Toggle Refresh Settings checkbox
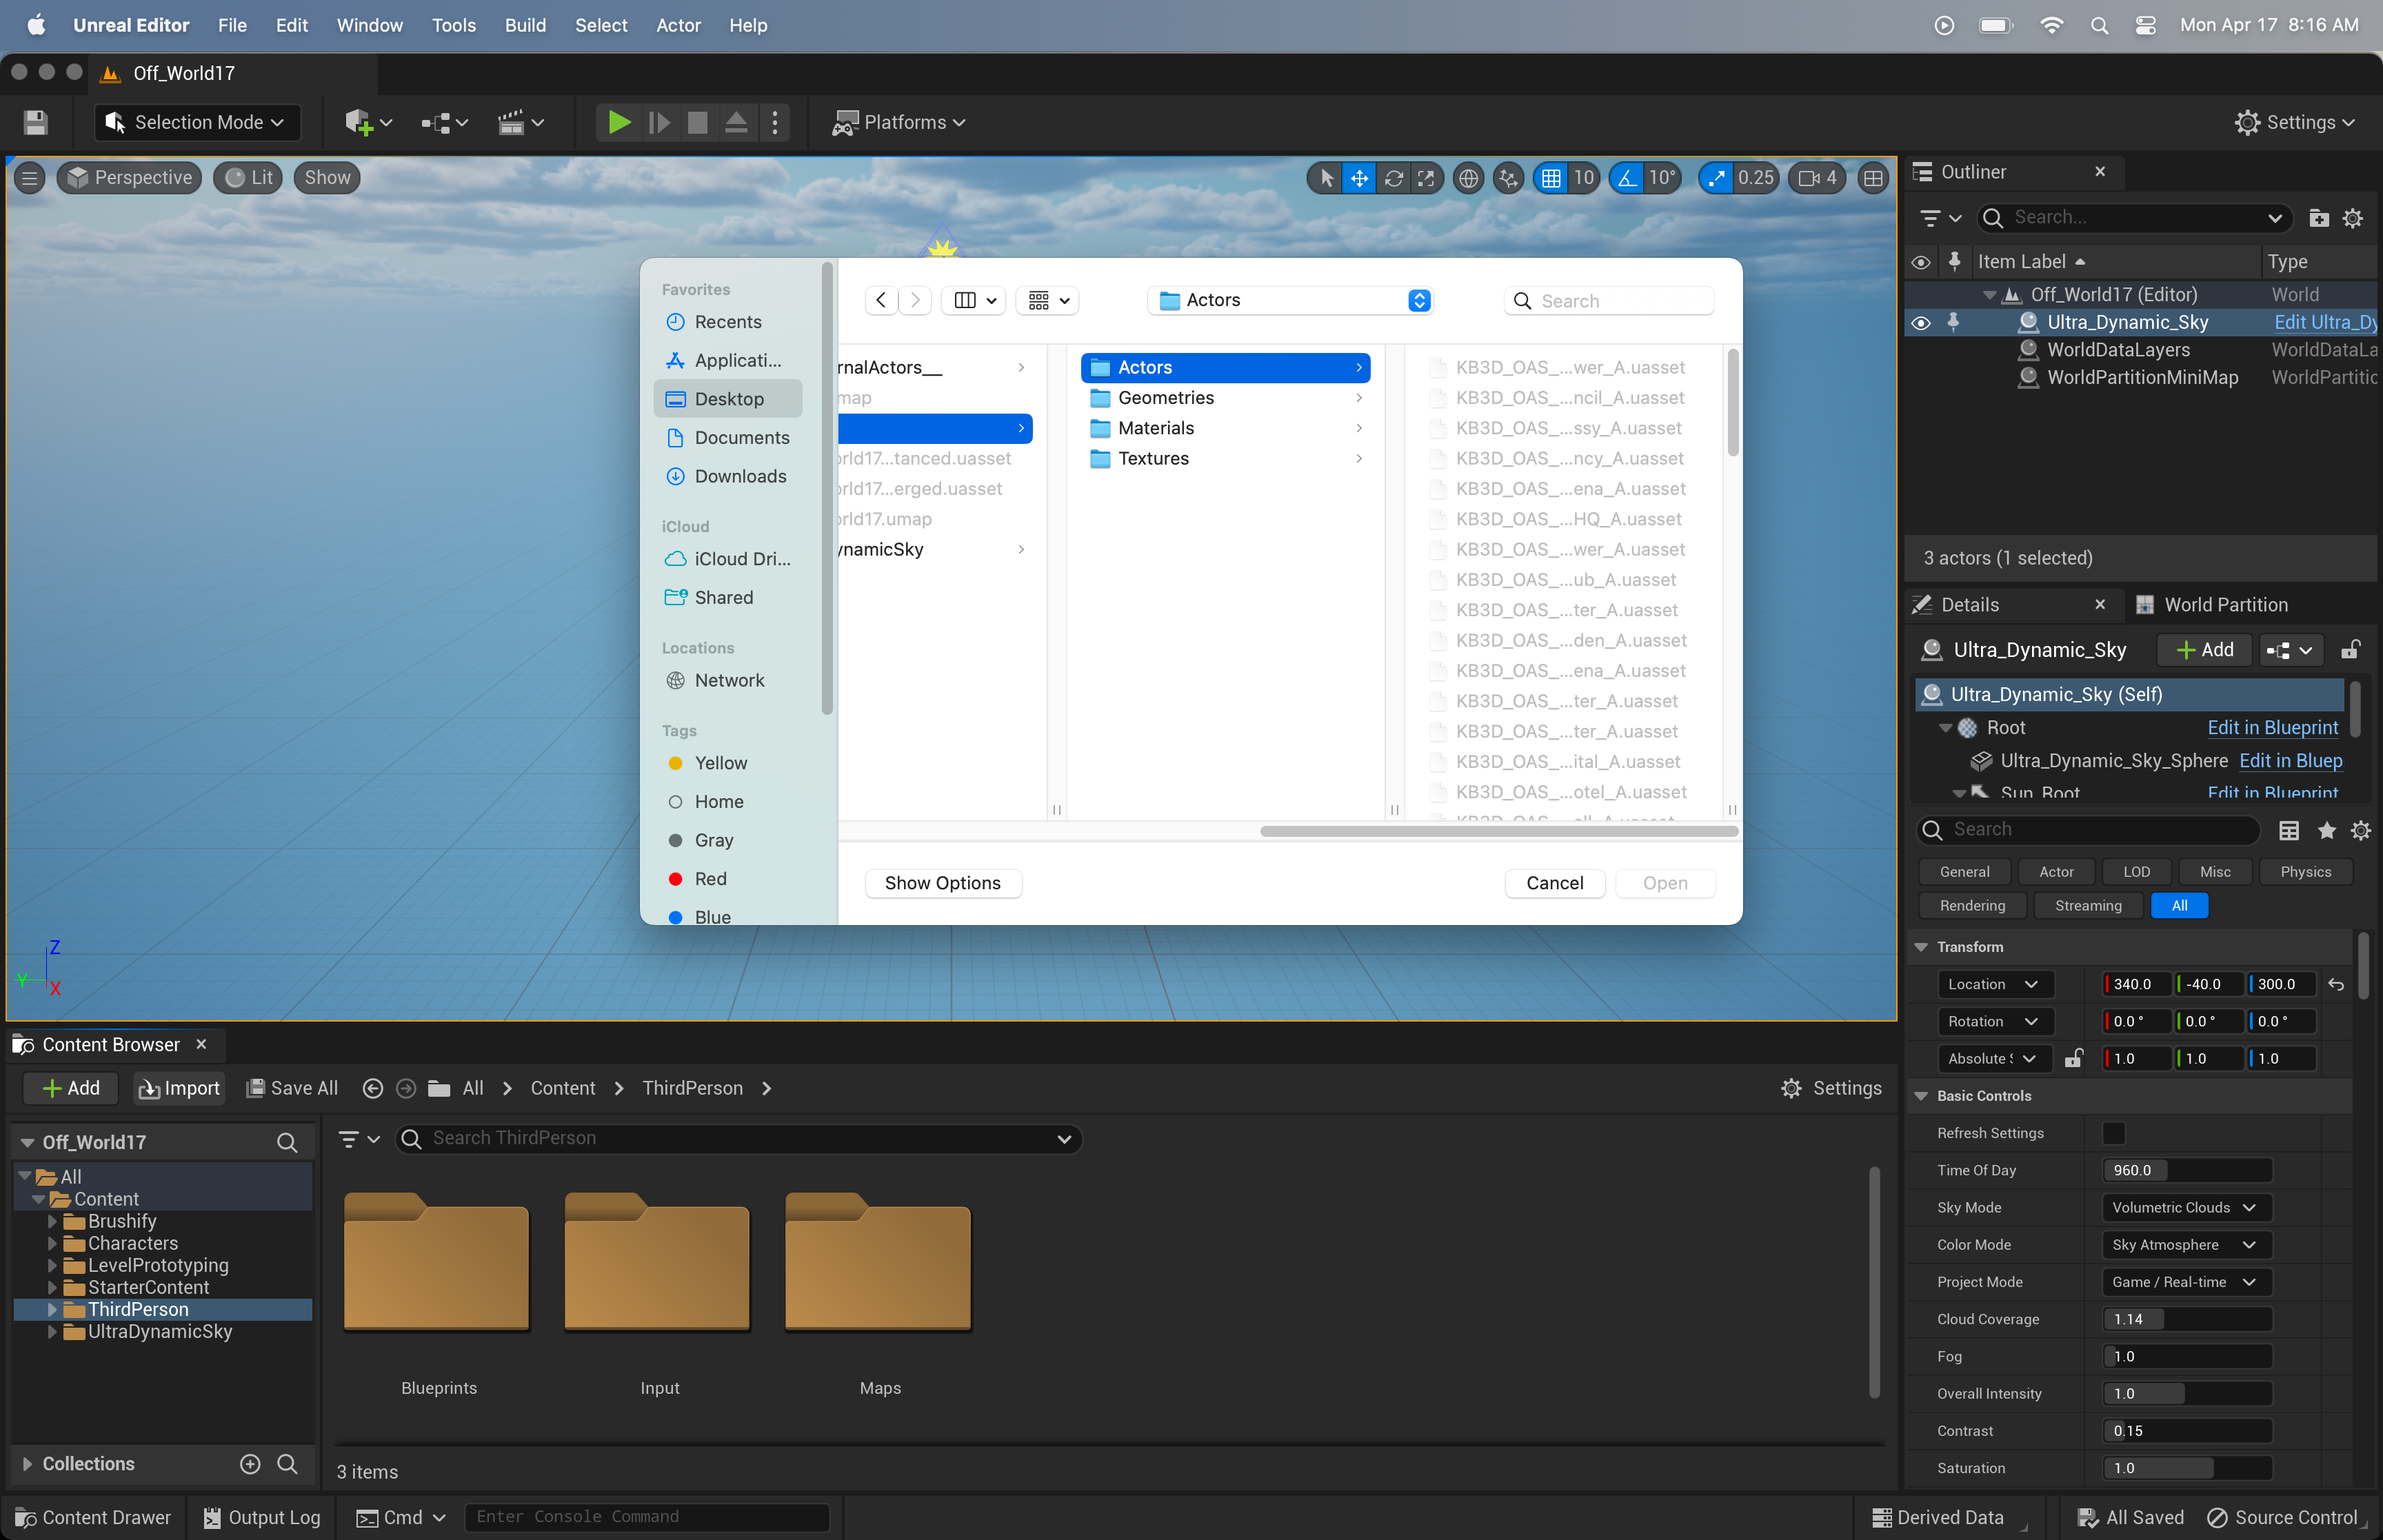This screenshot has width=2383, height=1540. click(x=2113, y=1133)
